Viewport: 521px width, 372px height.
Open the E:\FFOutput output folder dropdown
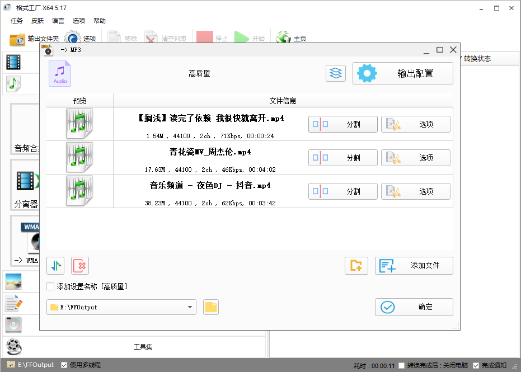pos(190,307)
